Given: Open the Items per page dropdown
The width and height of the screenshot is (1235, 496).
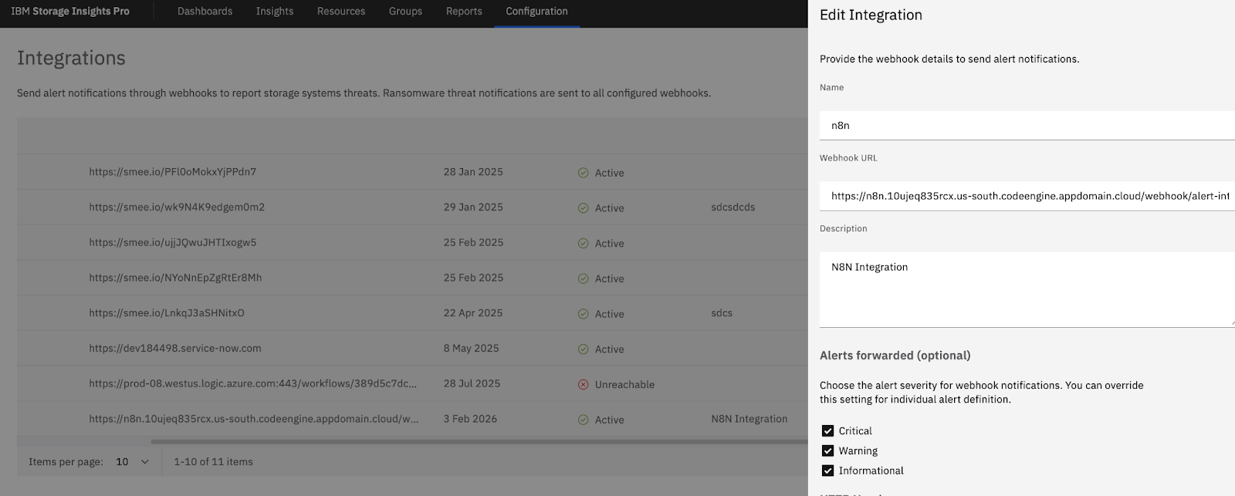Looking at the screenshot, I should point(132,462).
